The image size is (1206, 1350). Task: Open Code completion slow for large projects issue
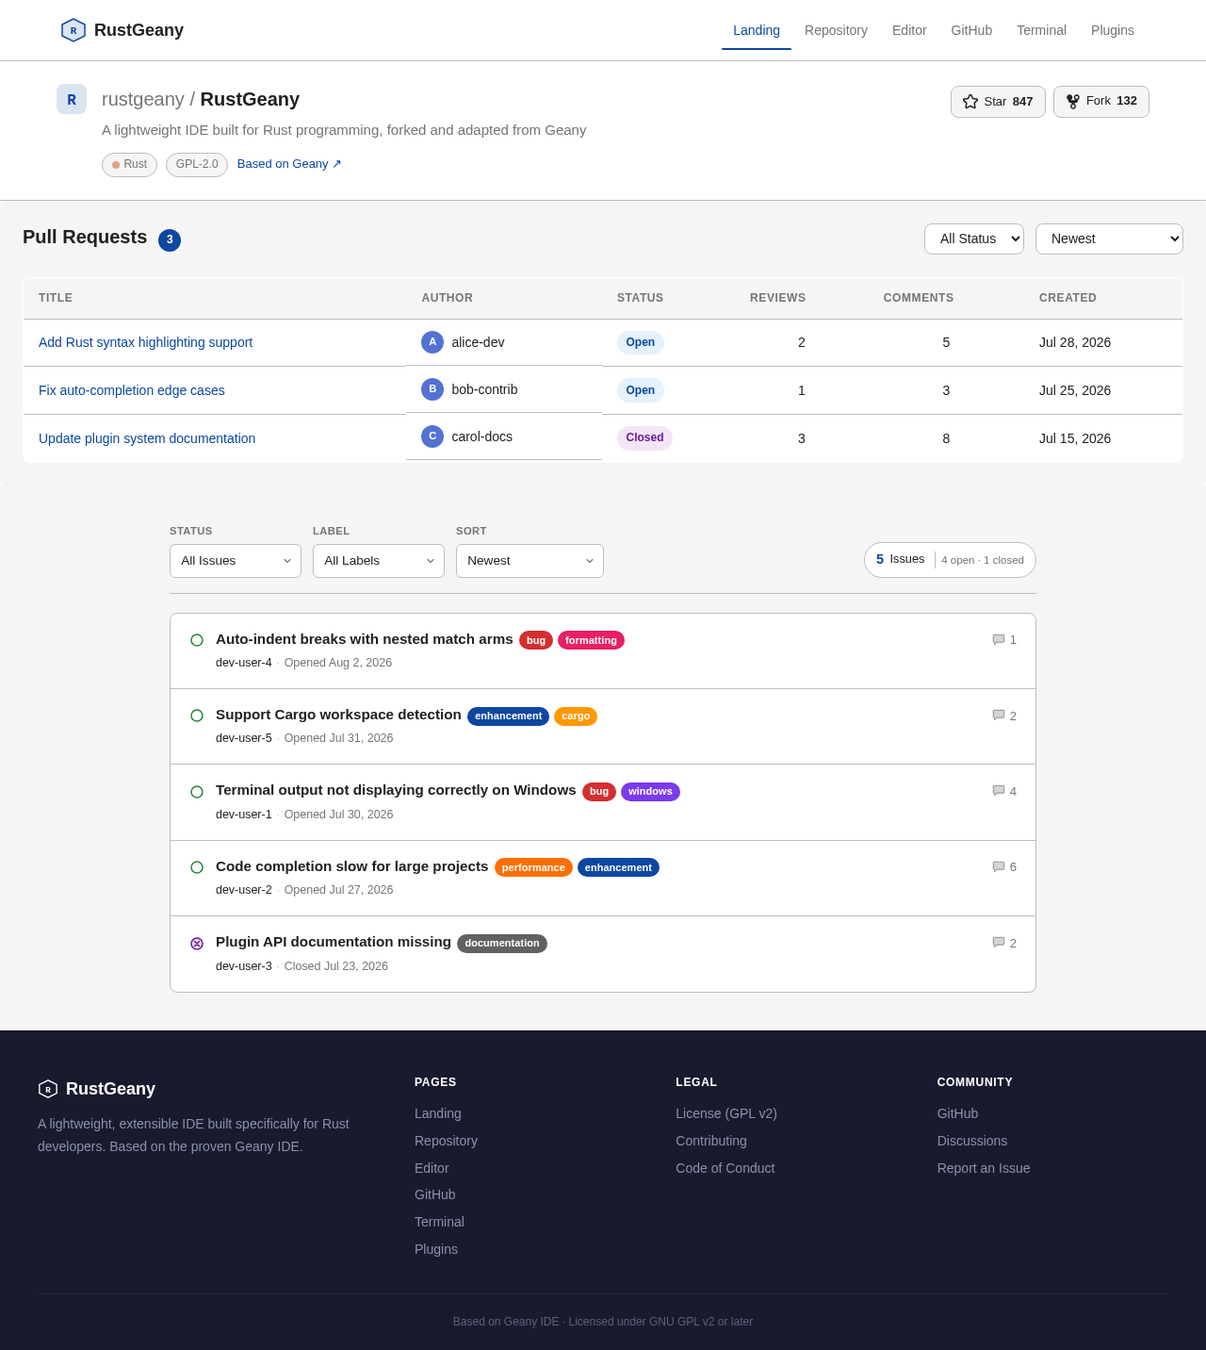352,866
